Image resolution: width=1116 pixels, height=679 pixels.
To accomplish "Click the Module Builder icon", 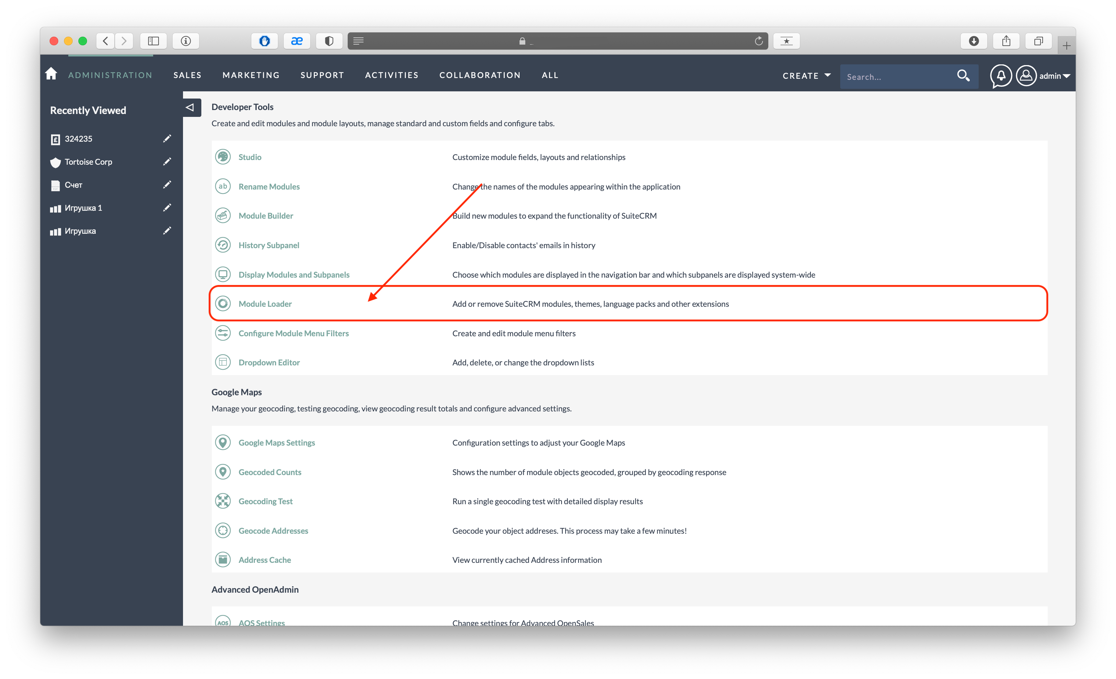I will pos(223,216).
